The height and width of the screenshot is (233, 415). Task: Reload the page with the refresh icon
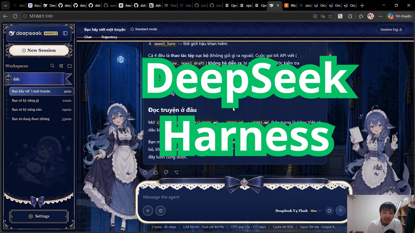(15, 16)
